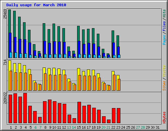Click the red KBytes bar for day 4
Screen dimensions: 168x131
[x=25, y=108]
